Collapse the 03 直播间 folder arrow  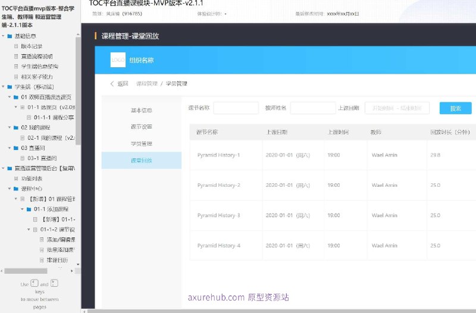[10, 148]
